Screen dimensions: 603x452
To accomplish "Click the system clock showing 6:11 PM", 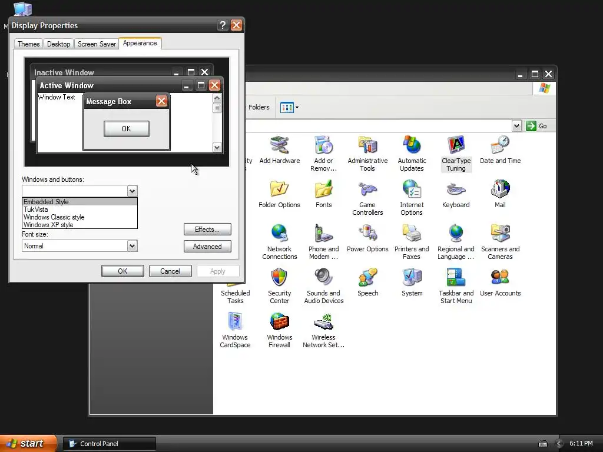I will click(581, 444).
